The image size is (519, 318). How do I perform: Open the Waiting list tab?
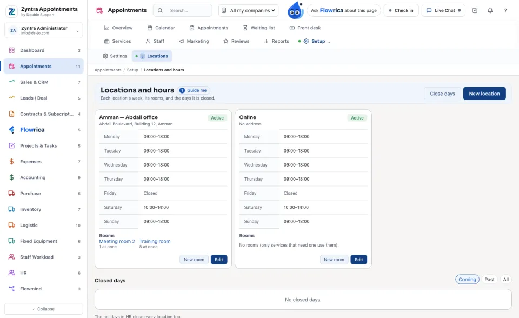259,28
